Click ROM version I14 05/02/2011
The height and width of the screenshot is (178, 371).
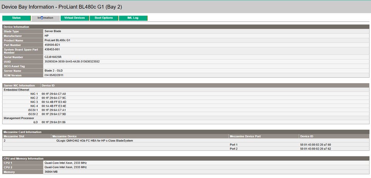coord(54,76)
